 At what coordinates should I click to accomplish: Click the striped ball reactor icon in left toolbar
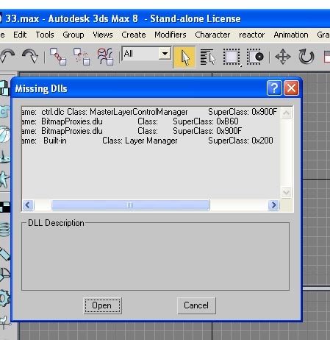pos(5,134)
